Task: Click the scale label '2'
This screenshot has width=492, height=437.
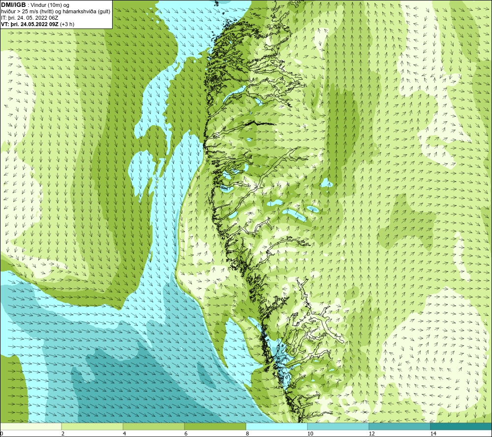Action: pyautogui.click(x=63, y=434)
